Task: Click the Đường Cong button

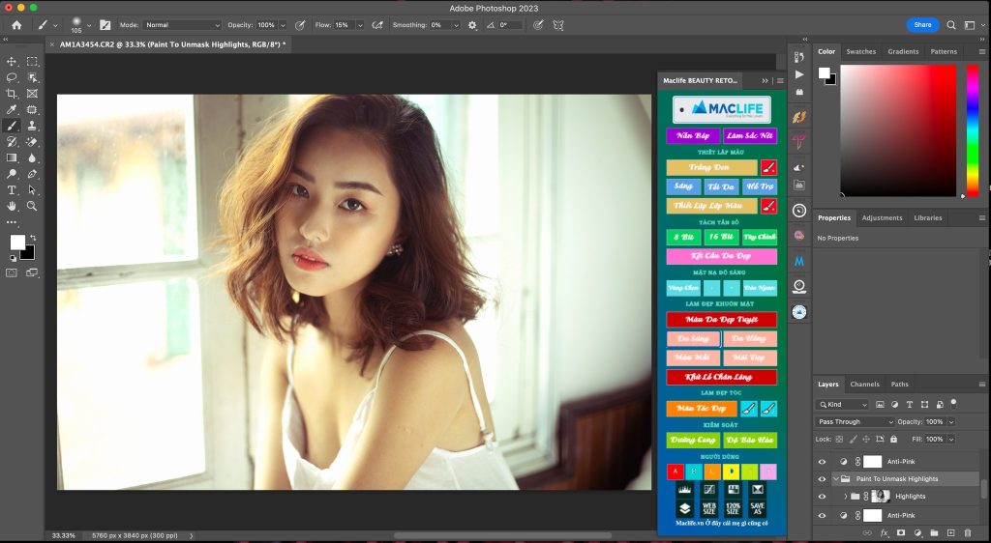Action: (693, 441)
